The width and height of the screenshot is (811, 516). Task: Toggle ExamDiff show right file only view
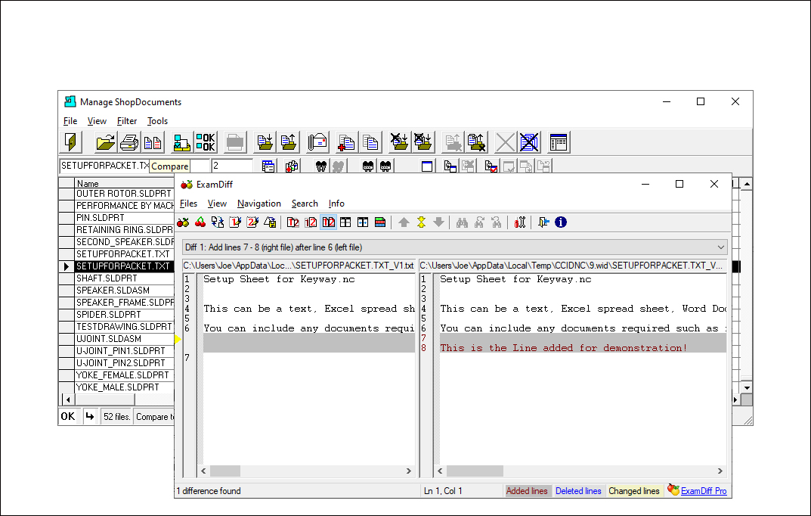(311, 222)
